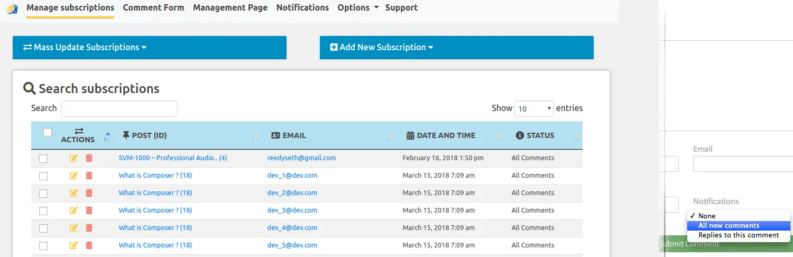Delete the dev_5@dev.com subscription via trash icon

click(x=89, y=245)
